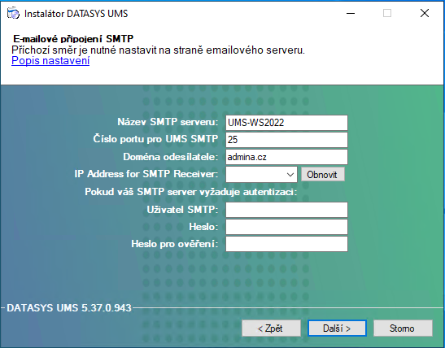Minimize the installer window

pyautogui.click(x=351, y=13)
